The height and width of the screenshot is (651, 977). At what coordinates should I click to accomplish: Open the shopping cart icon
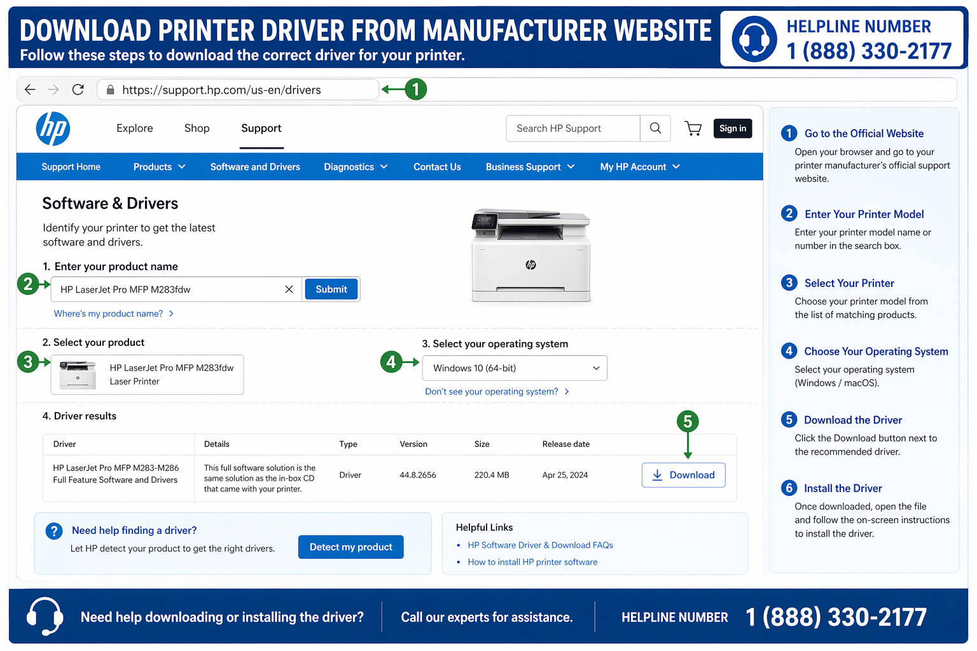coord(693,128)
